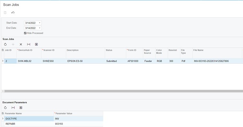Expand the DOCTYPE row arrow
243x127 pixels.
point(3,119)
